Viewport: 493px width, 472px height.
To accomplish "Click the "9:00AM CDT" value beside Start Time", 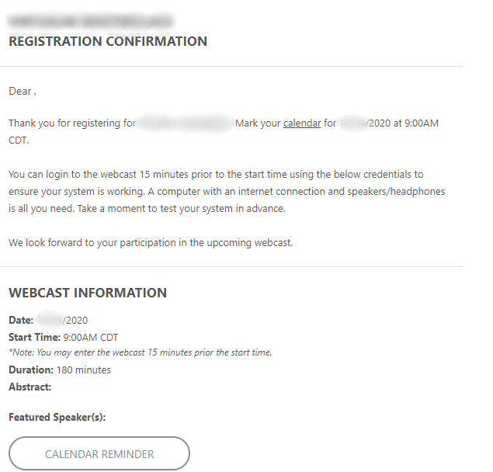I will click(x=90, y=337).
